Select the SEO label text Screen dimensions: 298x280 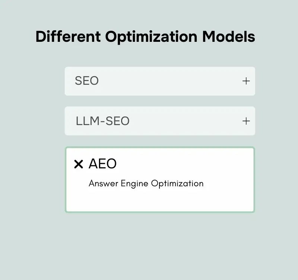[x=87, y=81]
